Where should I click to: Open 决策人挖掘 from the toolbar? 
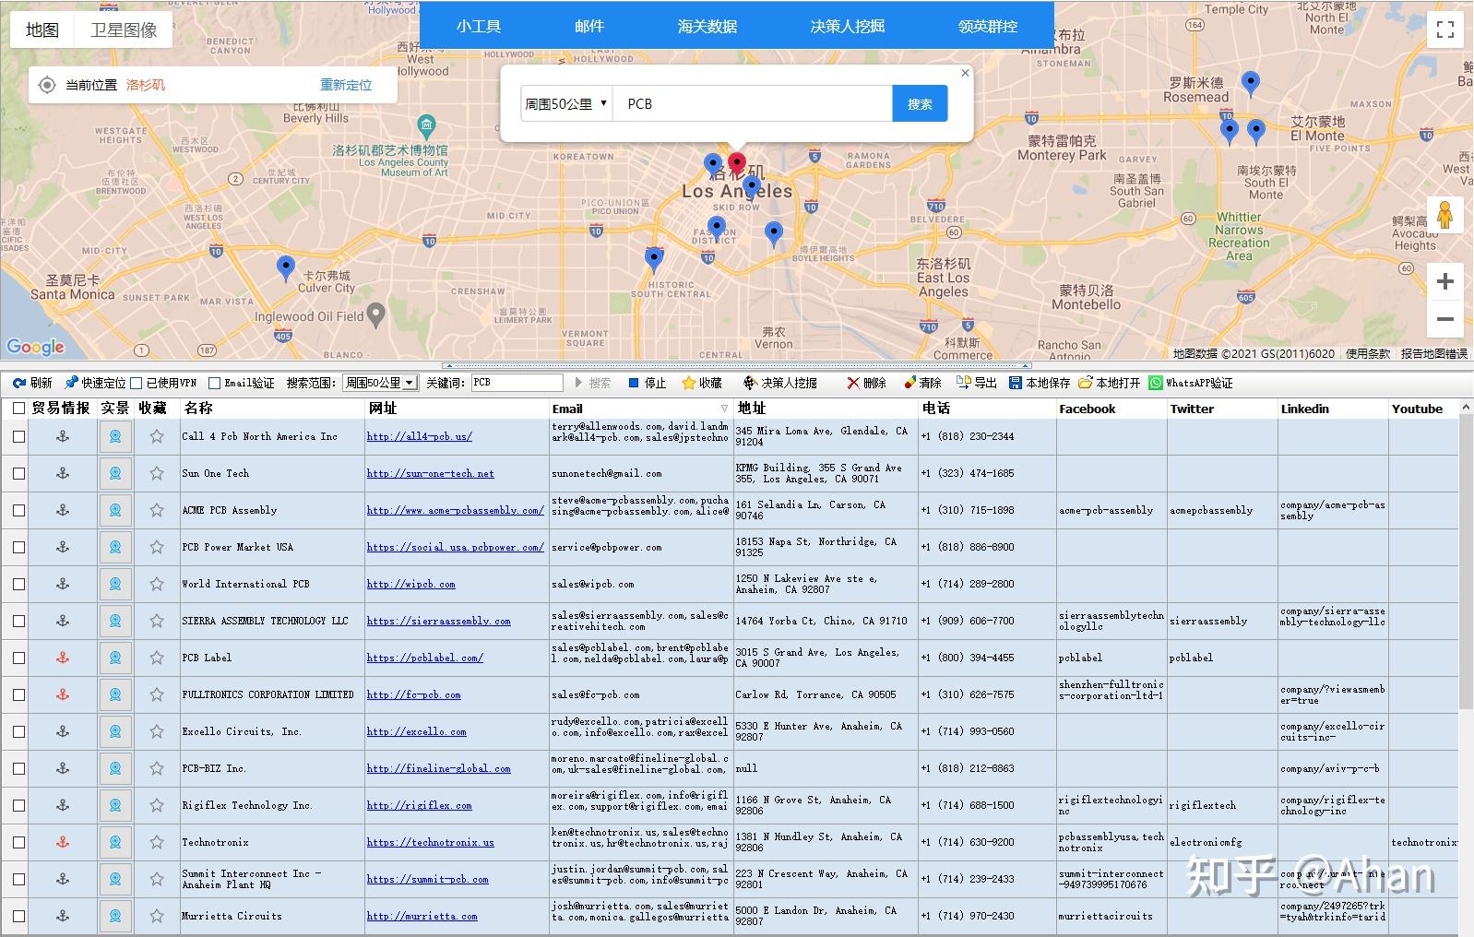(x=780, y=383)
